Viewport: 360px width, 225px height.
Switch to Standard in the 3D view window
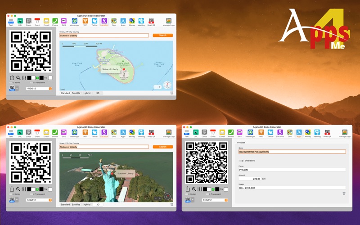tap(65, 204)
